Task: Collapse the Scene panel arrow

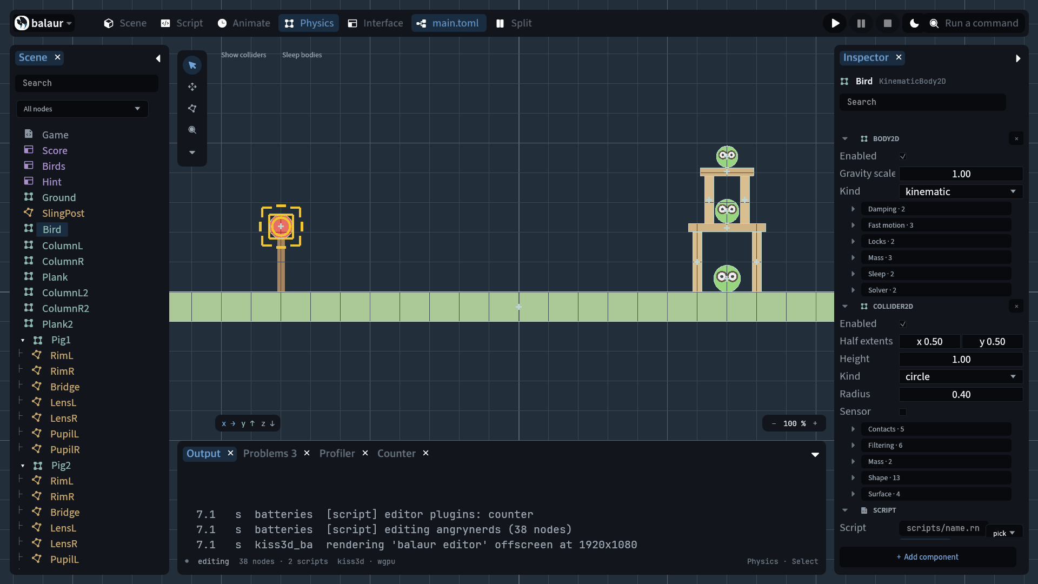Action: click(x=158, y=58)
